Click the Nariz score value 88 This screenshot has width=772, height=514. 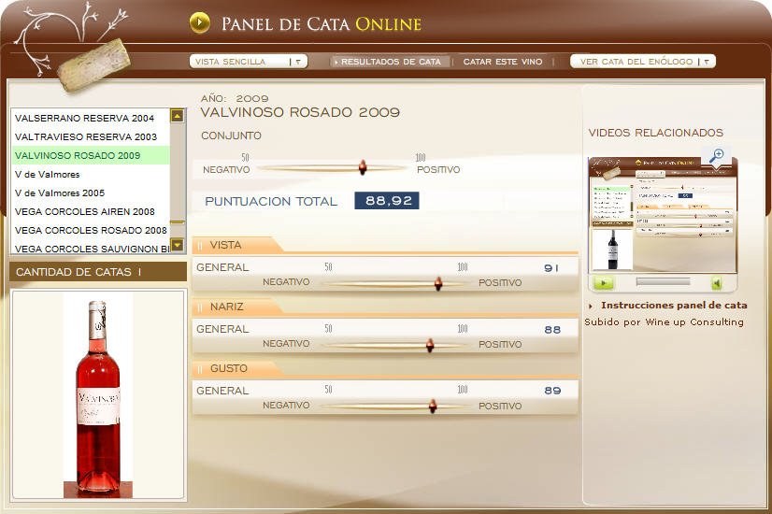click(x=552, y=330)
